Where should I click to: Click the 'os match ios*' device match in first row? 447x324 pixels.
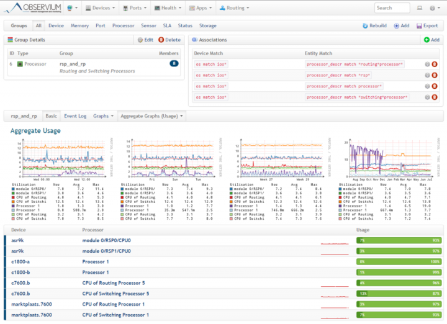(211, 65)
